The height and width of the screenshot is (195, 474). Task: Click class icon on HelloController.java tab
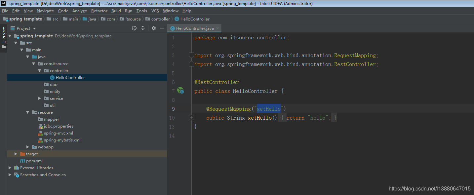point(173,28)
